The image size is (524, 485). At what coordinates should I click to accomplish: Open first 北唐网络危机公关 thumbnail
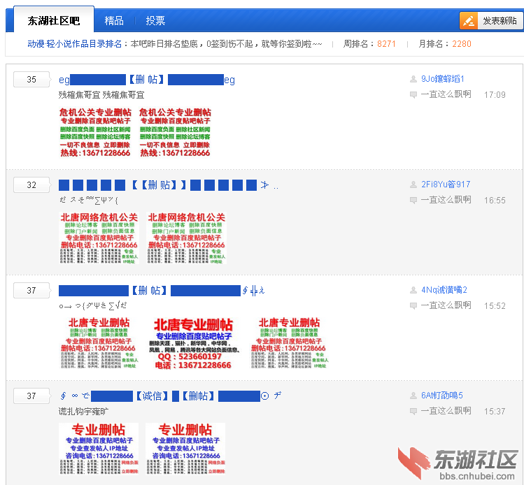click(99, 238)
